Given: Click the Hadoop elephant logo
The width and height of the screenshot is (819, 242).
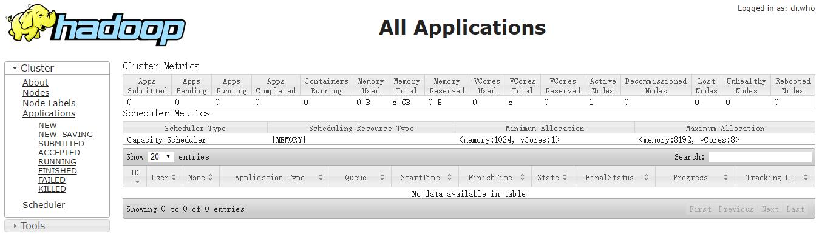Looking at the screenshot, I should [x=95, y=25].
